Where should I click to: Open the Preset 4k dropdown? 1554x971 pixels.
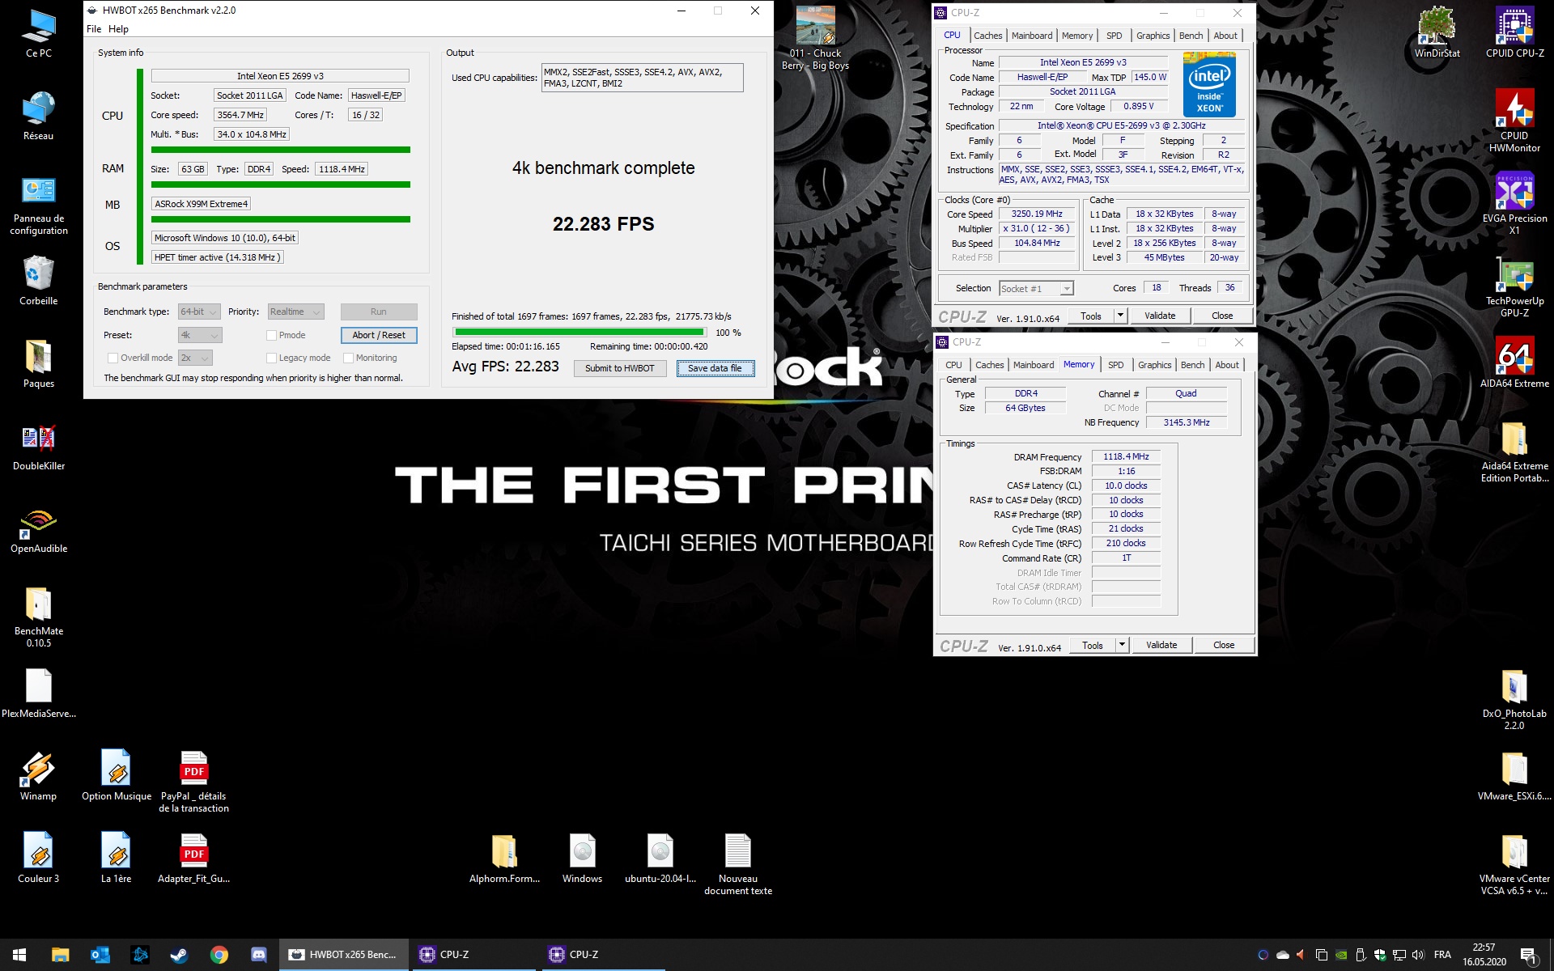coord(199,335)
